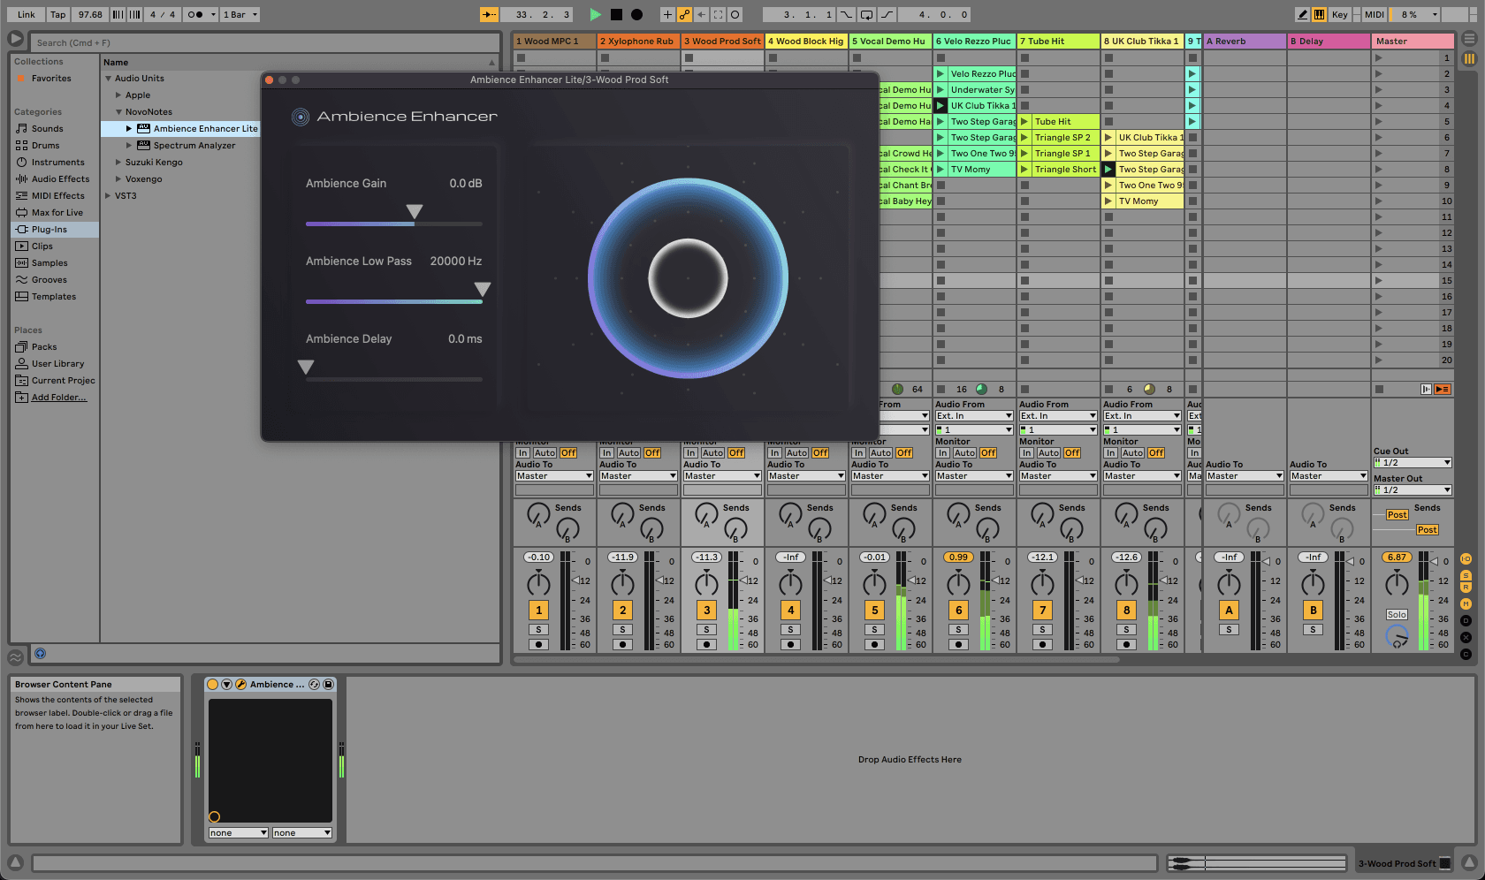Show or hide the Returns section (R)
The image size is (1485, 880).
tap(1466, 588)
